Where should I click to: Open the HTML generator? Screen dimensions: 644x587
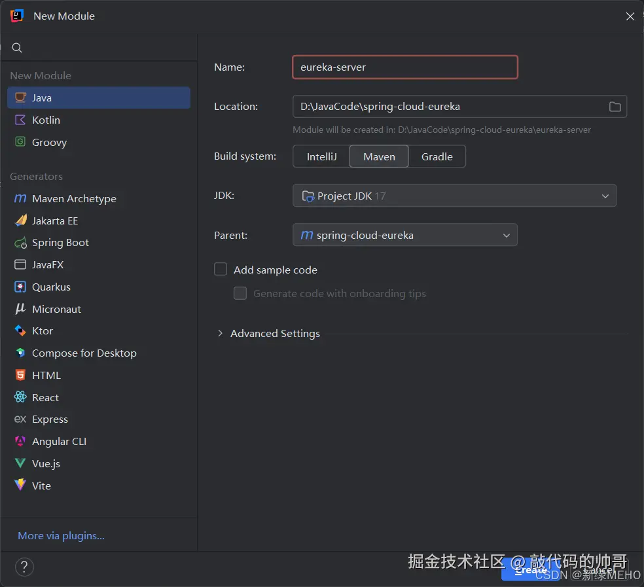(99, 375)
